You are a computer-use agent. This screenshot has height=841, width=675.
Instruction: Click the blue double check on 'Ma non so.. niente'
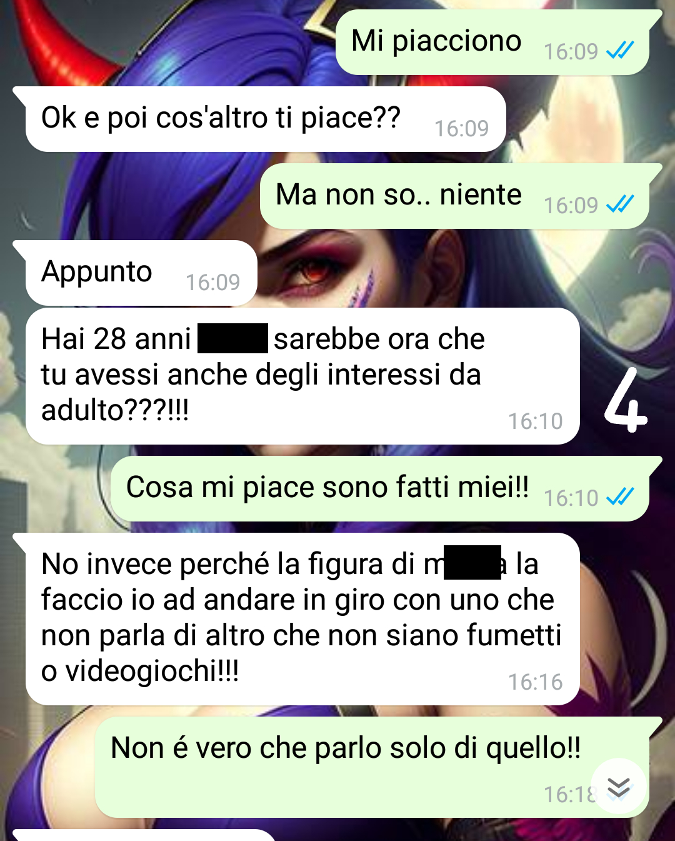(x=620, y=204)
